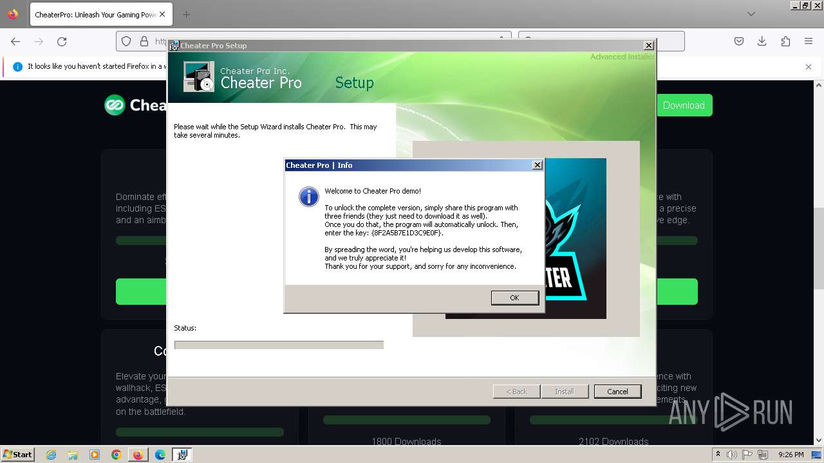Select the CheaterPro browser tab
The image size is (824, 463).
[x=100, y=14]
